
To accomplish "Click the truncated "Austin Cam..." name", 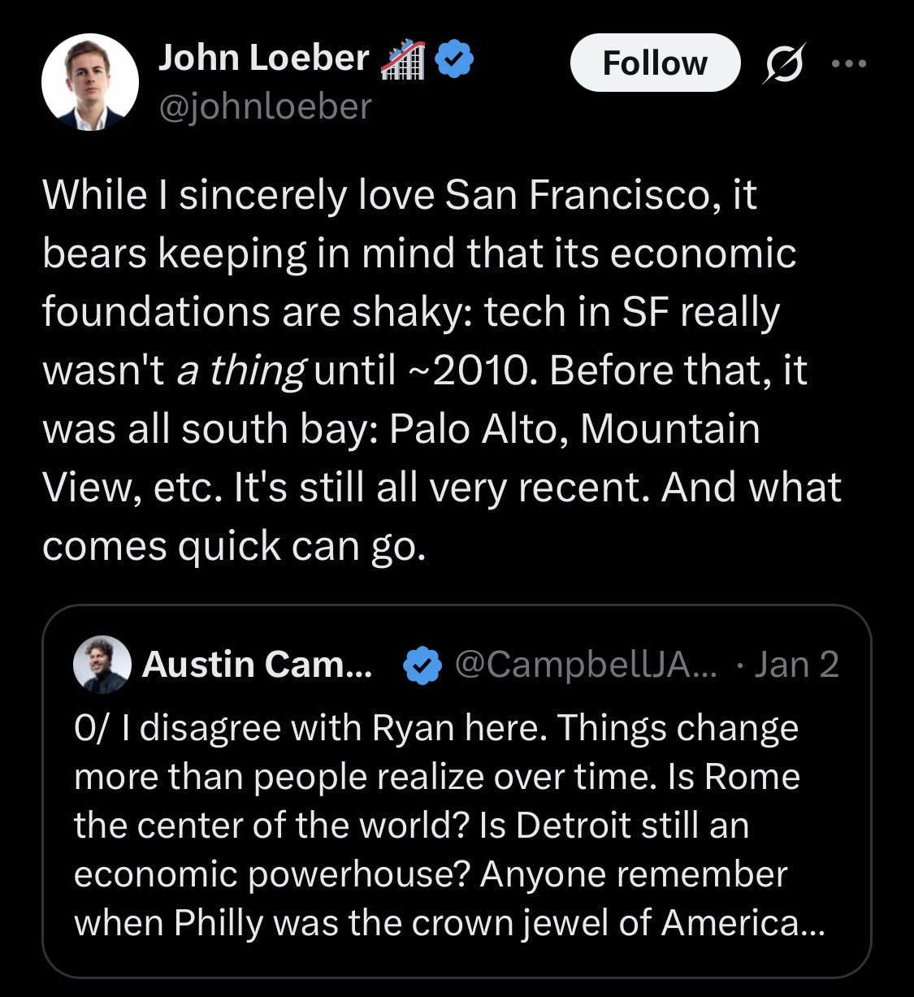I will tap(257, 665).
